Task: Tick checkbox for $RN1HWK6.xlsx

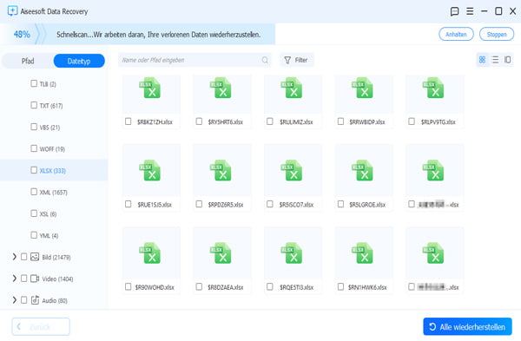Action: [340, 286]
